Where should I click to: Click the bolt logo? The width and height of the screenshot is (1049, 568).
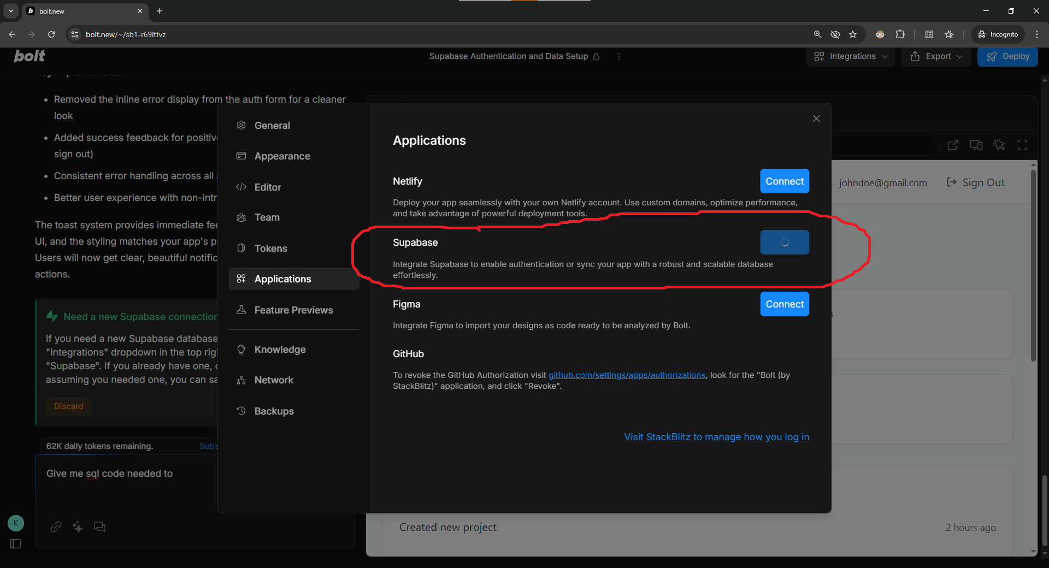[30, 56]
